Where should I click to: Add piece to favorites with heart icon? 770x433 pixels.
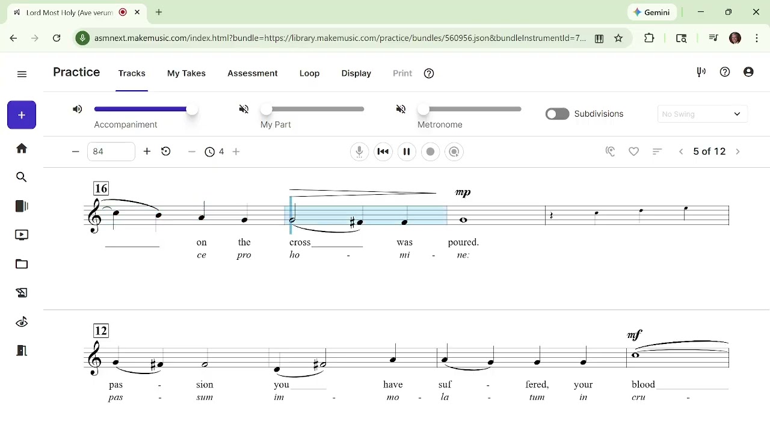[633, 152]
